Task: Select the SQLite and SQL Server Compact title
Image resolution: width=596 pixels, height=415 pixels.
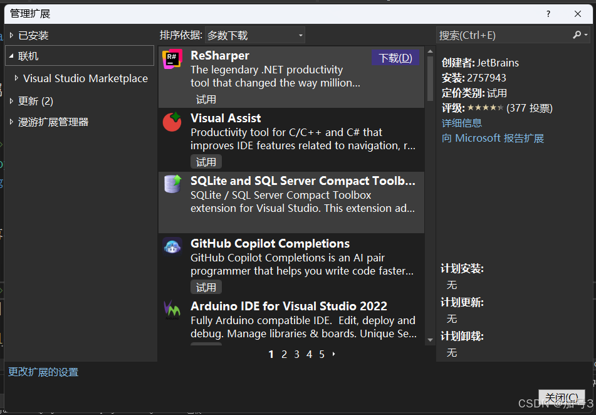Action: (303, 181)
